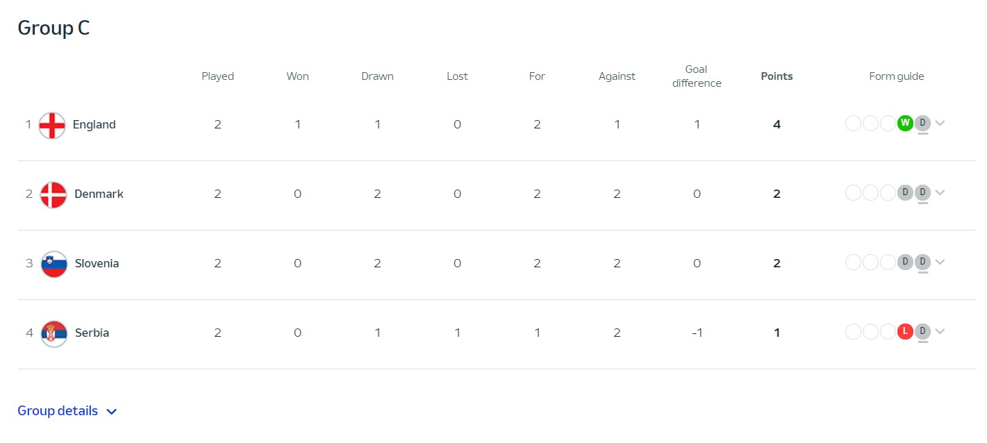The height and width of the screenshot is (443, 987).
Task: Expand England's form guide chevron
Action: click(940, 124)
